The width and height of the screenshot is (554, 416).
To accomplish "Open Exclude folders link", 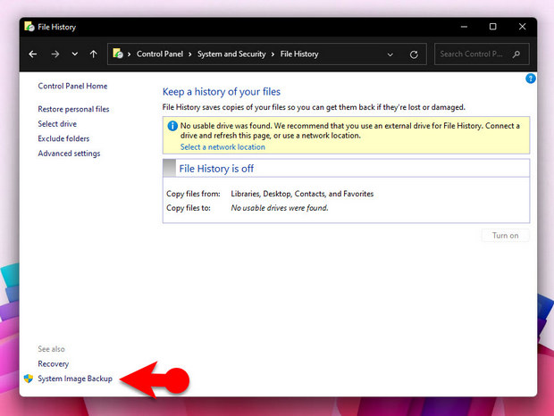I will (x=63, y=138).
